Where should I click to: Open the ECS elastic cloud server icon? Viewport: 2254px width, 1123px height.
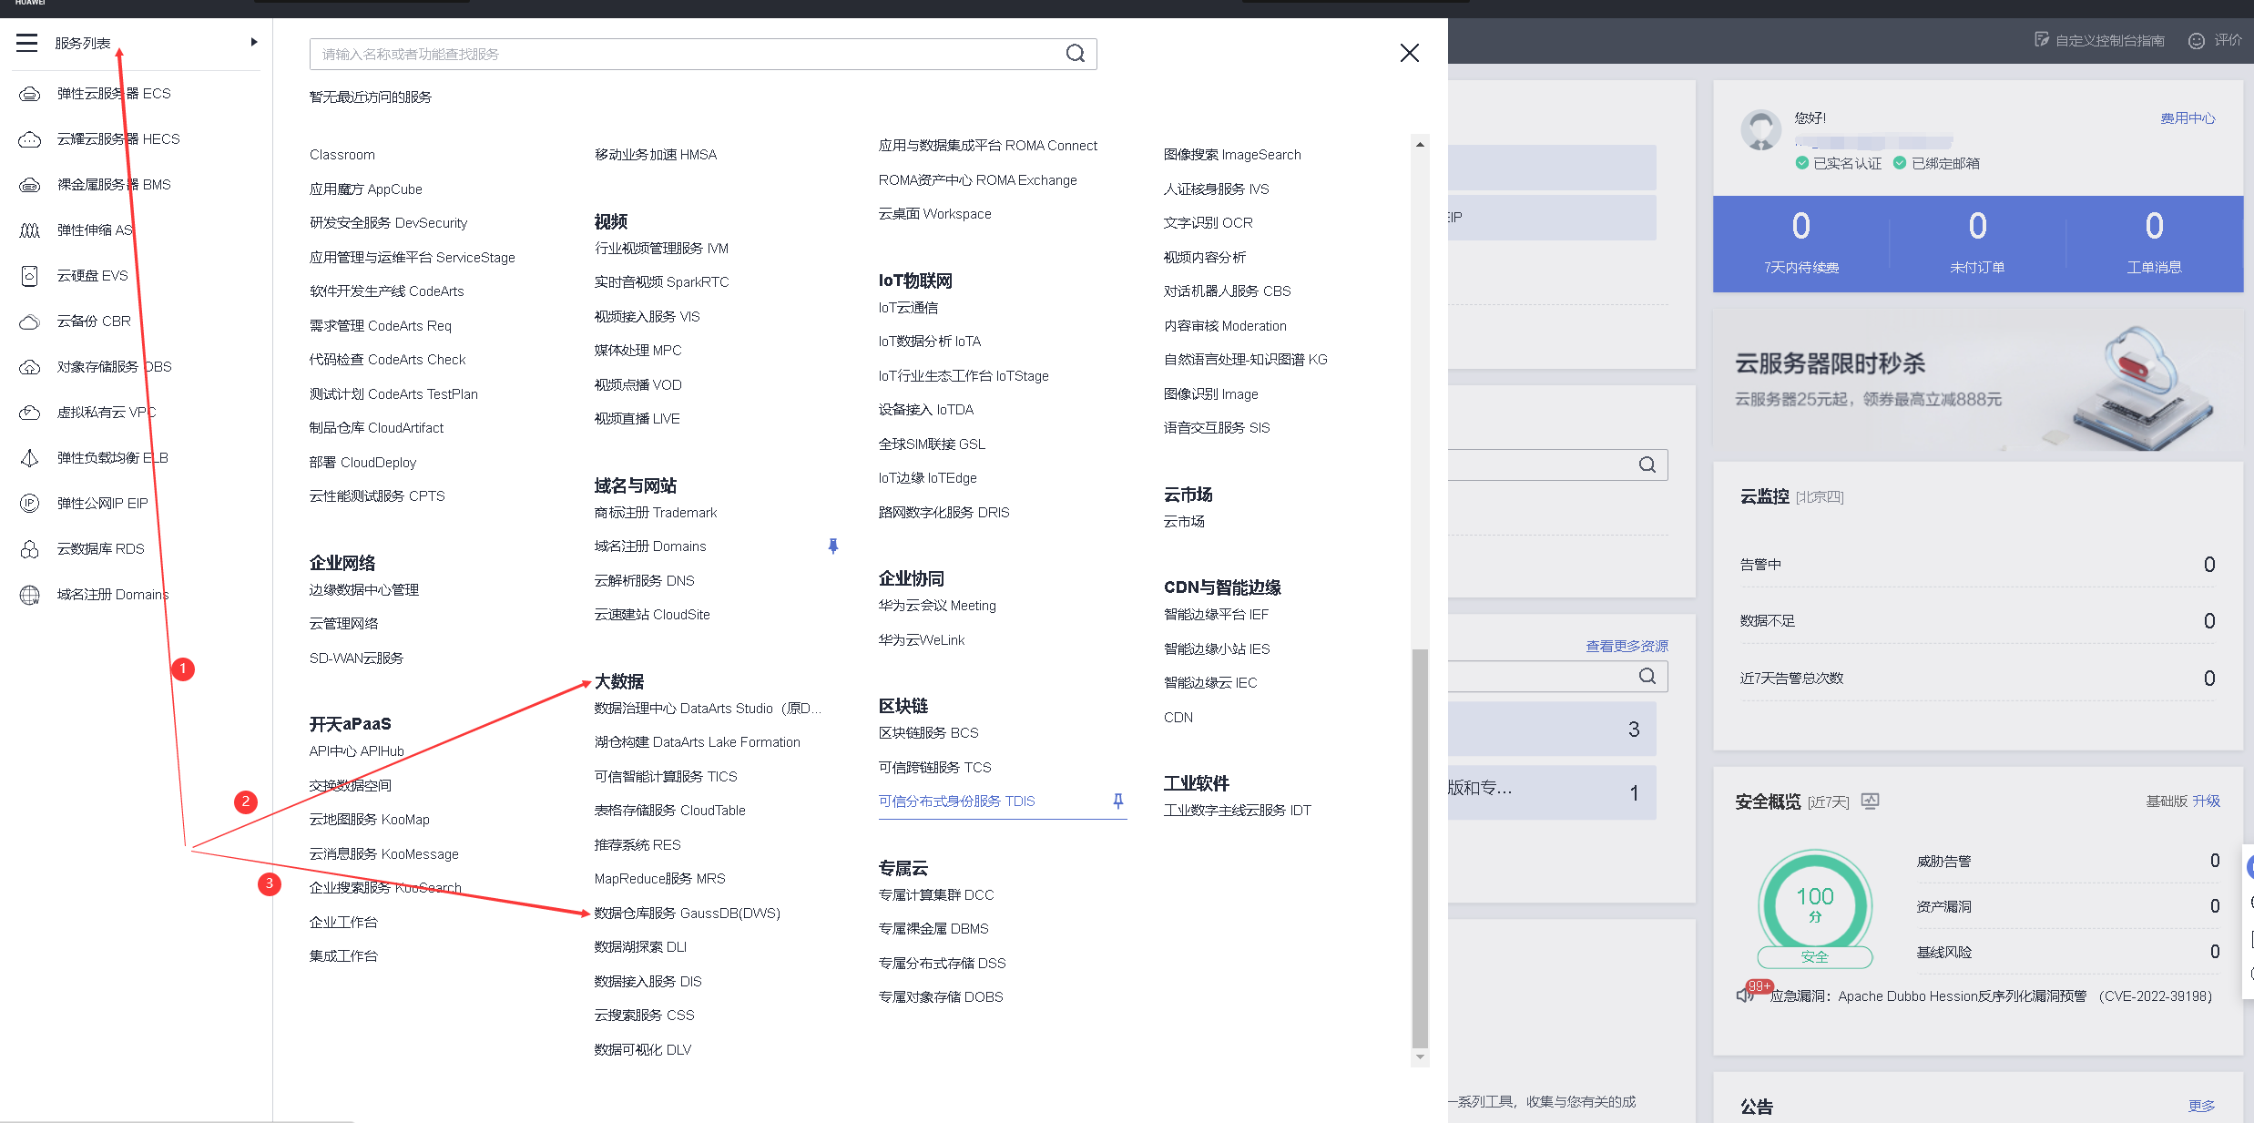[x=30, y=94]
